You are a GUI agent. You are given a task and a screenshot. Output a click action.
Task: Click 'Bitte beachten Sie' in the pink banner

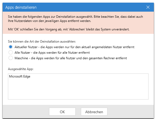(107, 17)
